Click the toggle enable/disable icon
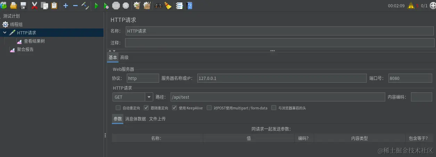Screen dimensions: 436x157 pos(85,5)
